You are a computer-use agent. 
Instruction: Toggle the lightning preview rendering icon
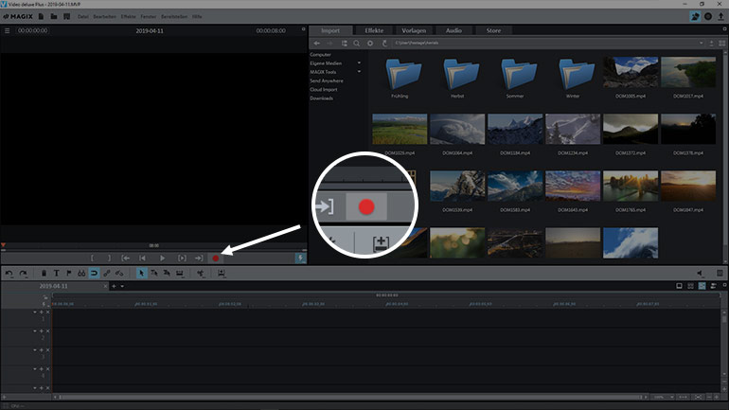pyautogui.click(x=300, y=258)
